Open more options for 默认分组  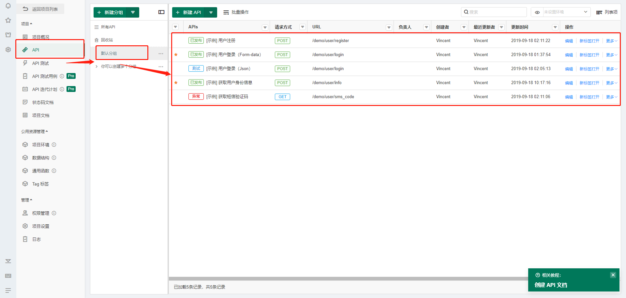point(161,53)
